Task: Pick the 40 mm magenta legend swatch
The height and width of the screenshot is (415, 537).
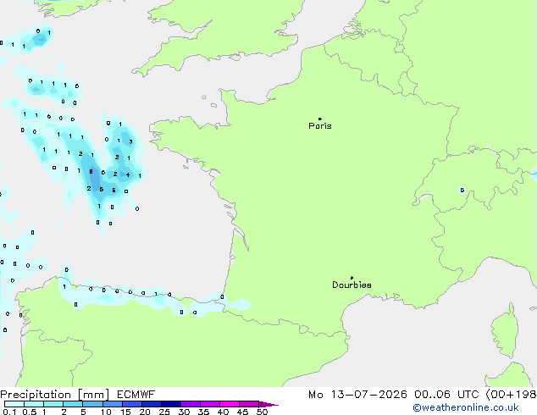Action: (230, 404)
